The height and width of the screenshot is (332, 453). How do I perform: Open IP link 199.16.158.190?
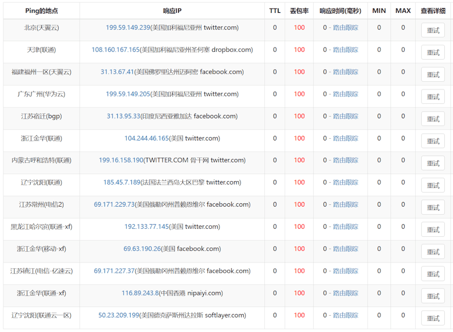121,160
